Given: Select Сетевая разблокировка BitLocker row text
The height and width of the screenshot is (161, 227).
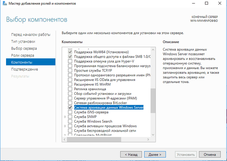Looking at the screenshot, I should pyautogui.click(x=100, y=103).
